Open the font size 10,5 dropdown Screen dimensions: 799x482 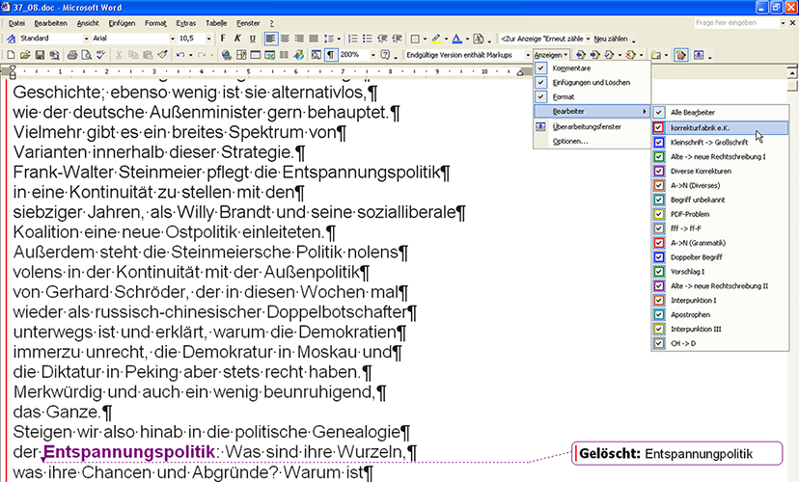click(x=208, y=39)
